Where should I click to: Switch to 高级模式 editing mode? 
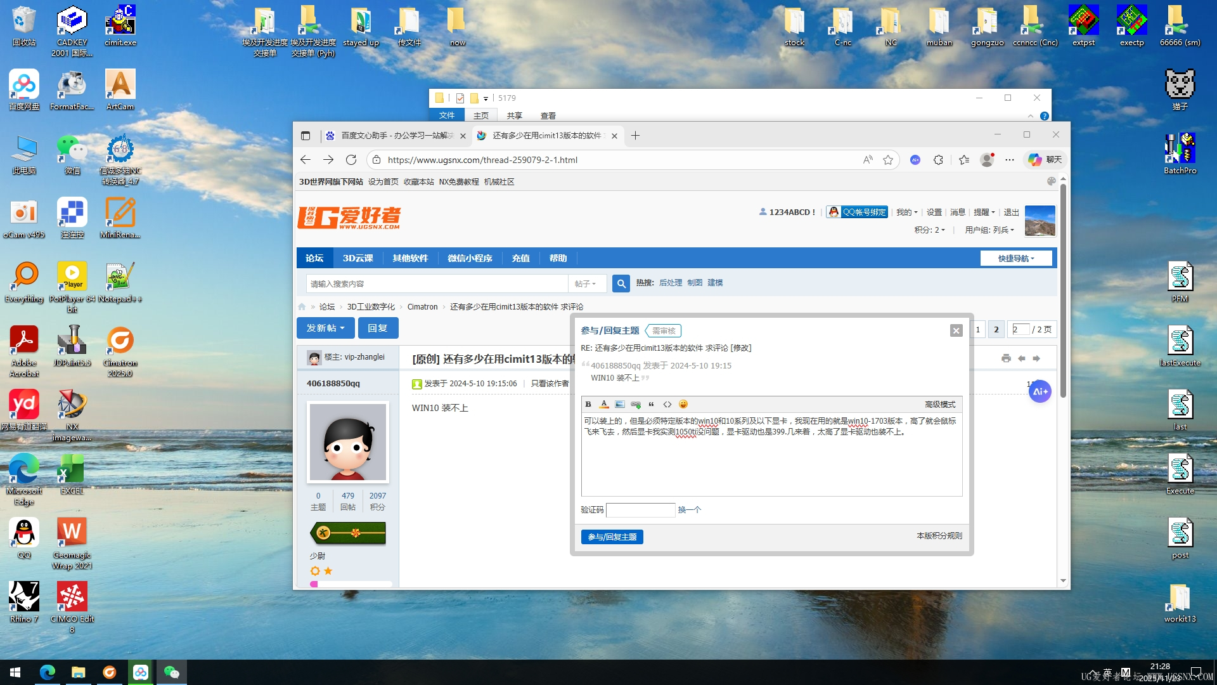[941, 404]
